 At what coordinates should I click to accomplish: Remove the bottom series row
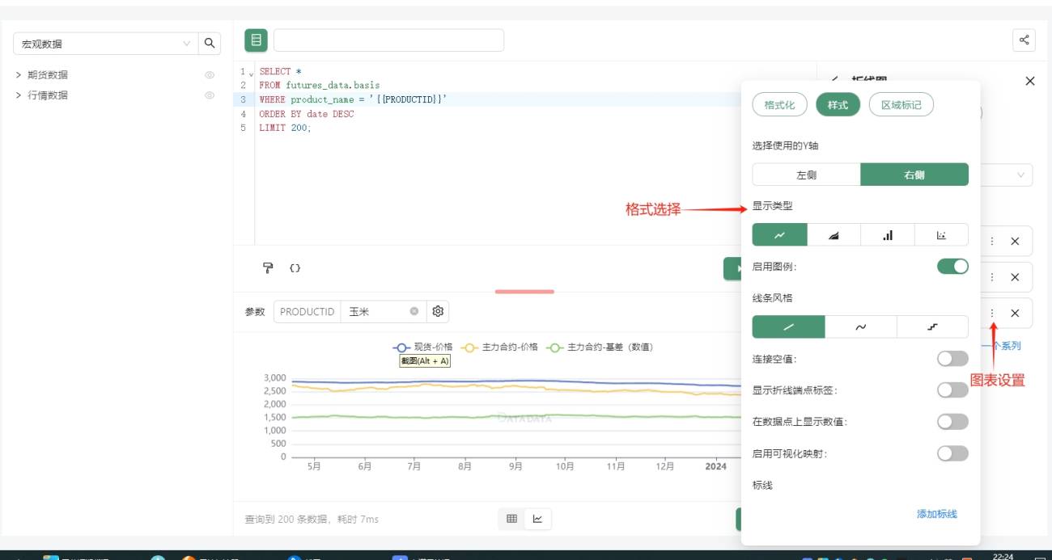tap(1015, 314)
